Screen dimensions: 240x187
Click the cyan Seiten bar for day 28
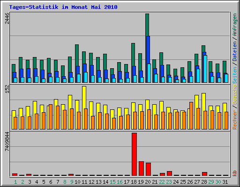pos(205,69)
